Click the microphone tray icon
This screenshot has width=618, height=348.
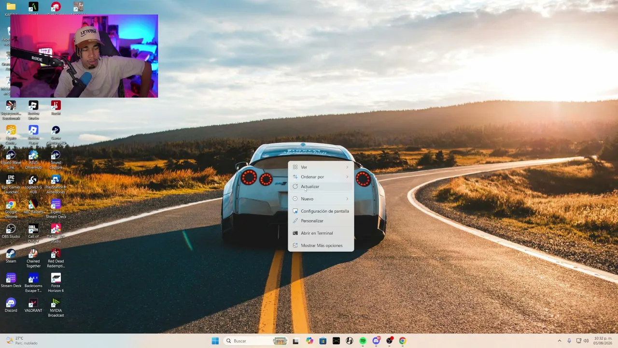(569, 341)
